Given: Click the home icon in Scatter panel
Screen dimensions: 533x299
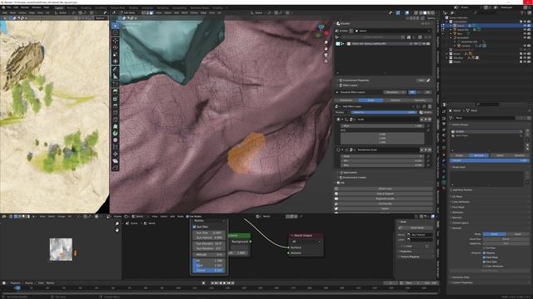Looking at the screenshot, I should point(409,37).
